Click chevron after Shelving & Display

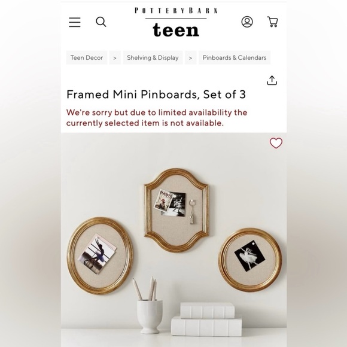190,58
